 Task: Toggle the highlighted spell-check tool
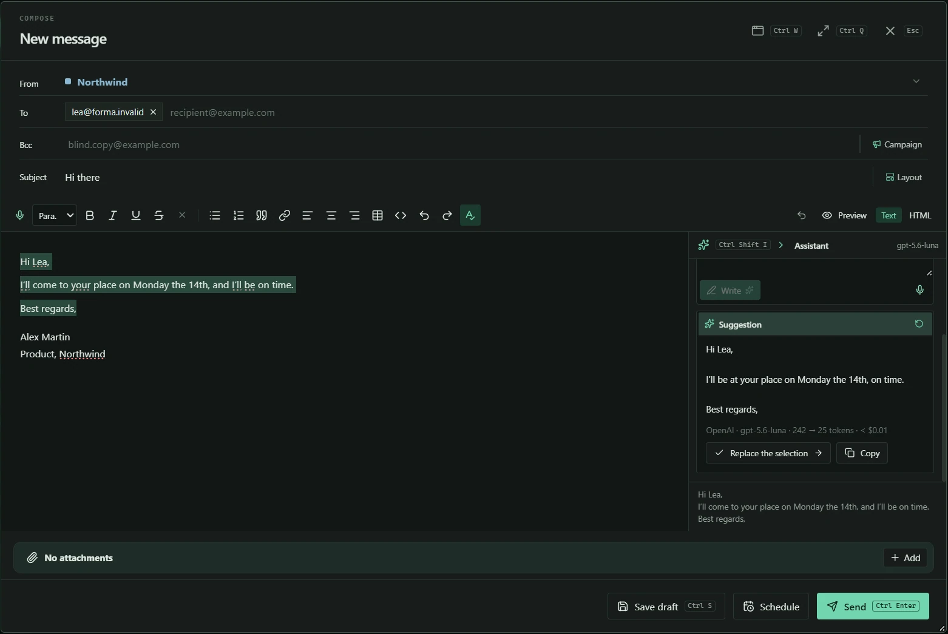coord(470,215)
